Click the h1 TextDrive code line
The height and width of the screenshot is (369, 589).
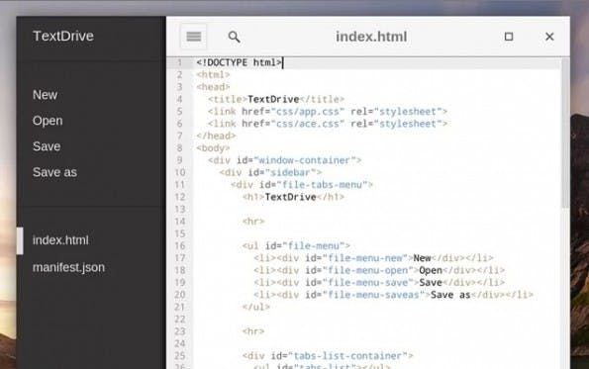point(293,197)
